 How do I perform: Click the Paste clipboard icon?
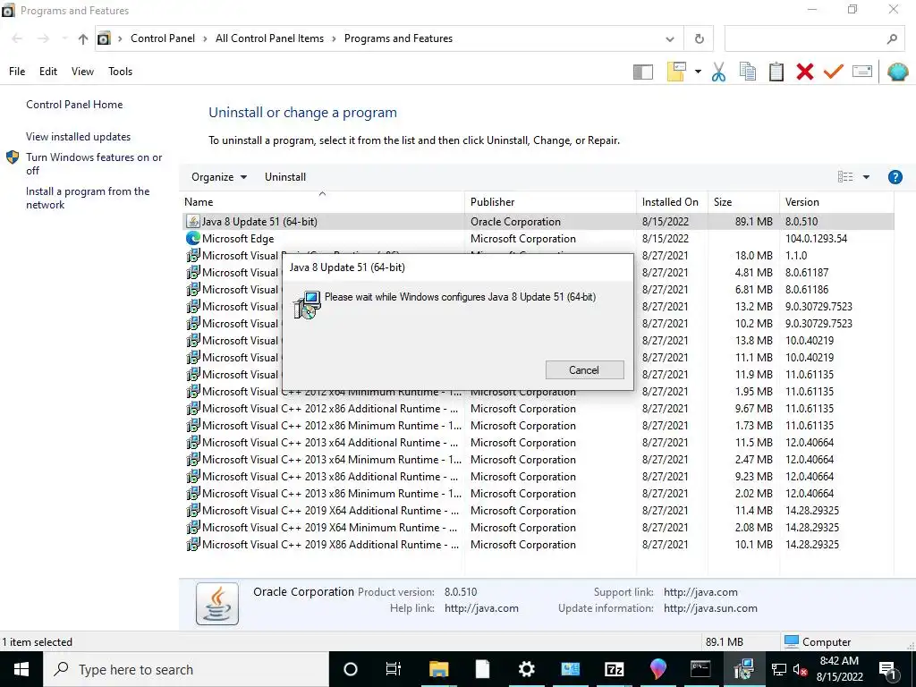pyautogui.click(x=776, y=72)
